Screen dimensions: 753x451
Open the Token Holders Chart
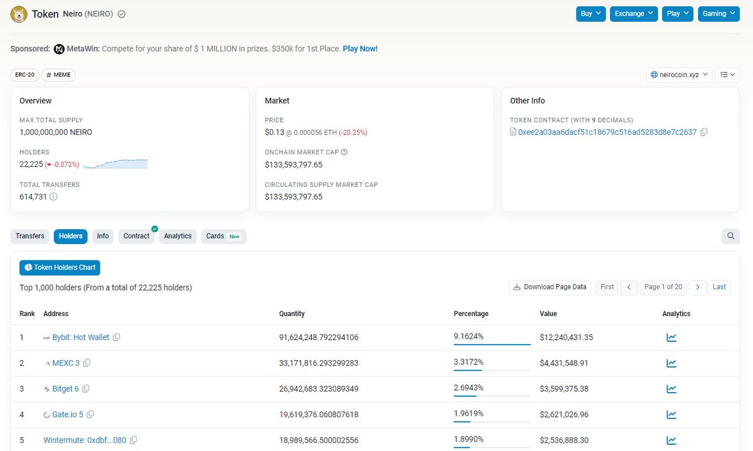tap(60, 268)
